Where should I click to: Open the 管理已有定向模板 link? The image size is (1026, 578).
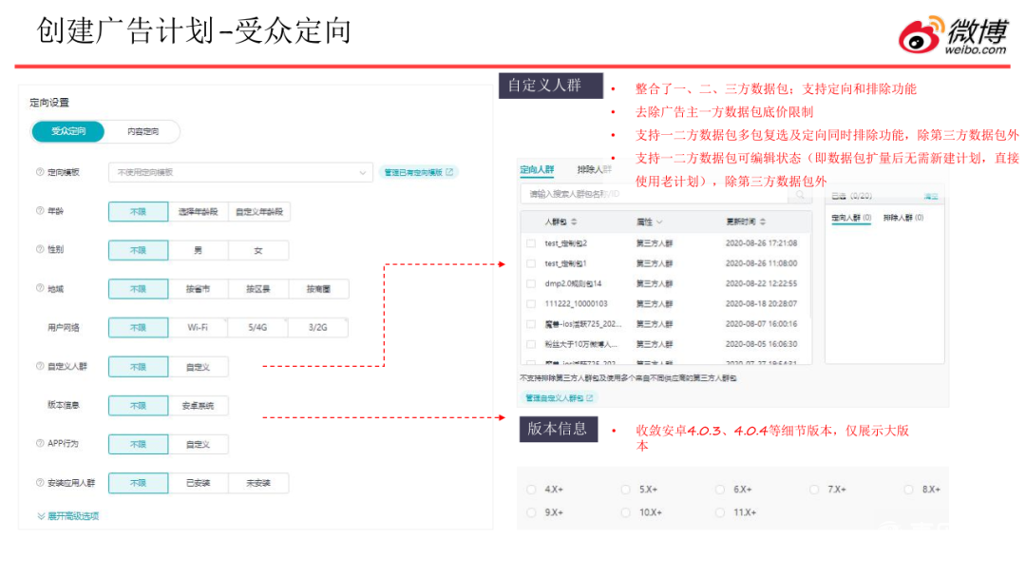click(x=419, y=173)
